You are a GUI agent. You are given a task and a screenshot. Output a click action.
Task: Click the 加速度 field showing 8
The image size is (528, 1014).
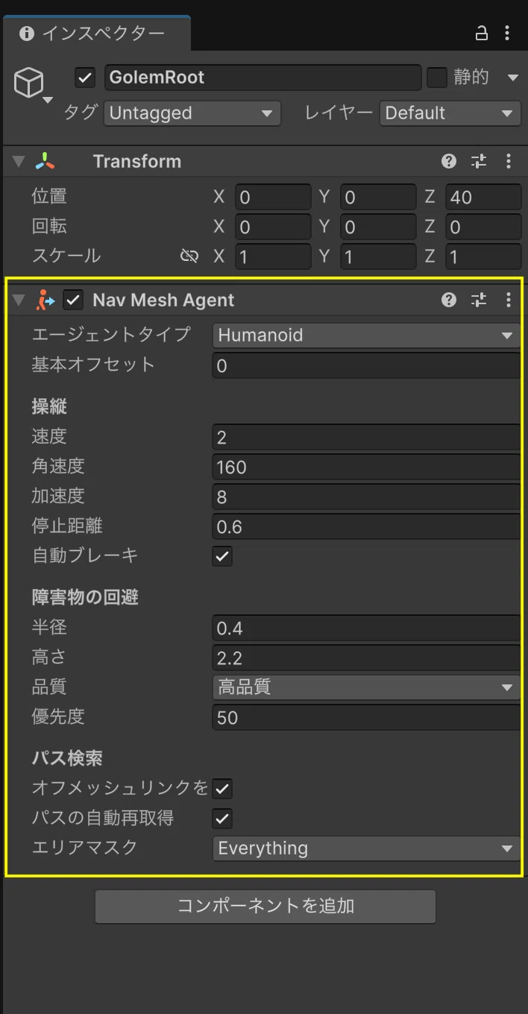tap(366, 497)
